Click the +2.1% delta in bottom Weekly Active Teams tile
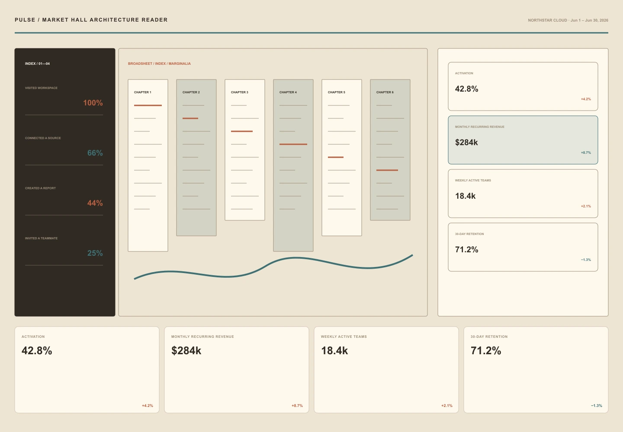 coord(447,406)
